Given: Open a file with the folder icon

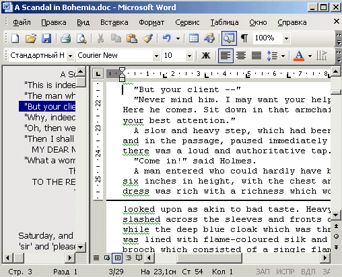Looking at the screenshot, I should coord(31,38).
